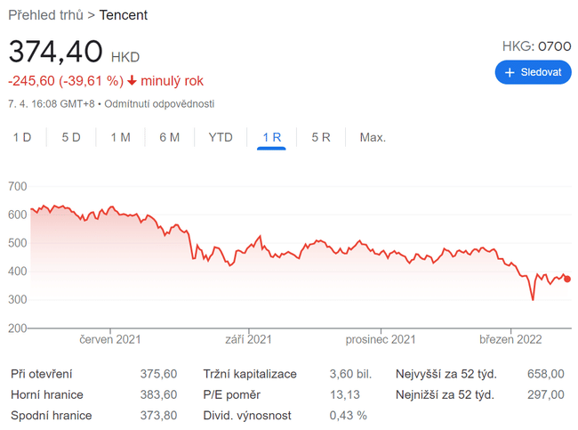Open the 5 R five-year tab
The height and width of the screenshot is (430, 578).
pyautogui.click(x=321, y=137)
